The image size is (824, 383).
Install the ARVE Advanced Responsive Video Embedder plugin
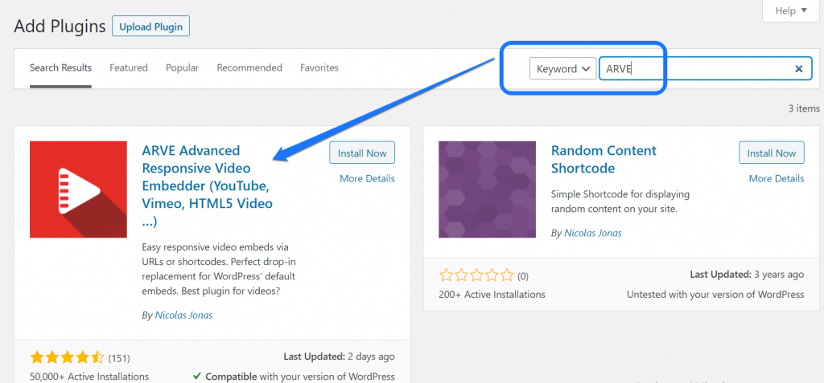tap(362, 153)
